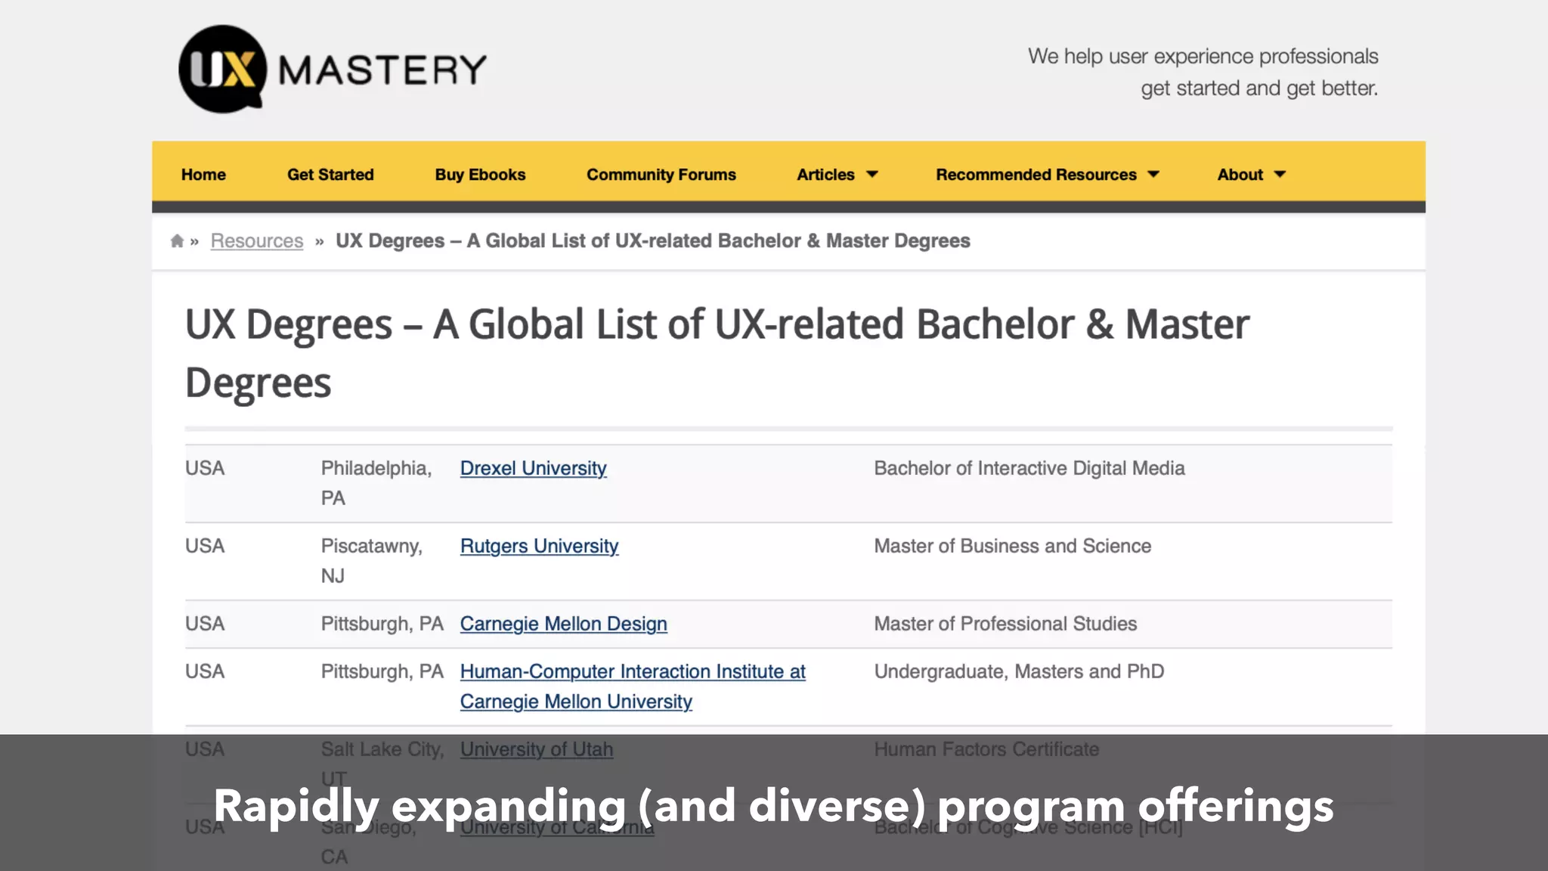Select 'Human Factors Certificate' text
The width and height of the screenshot is (1548, 871).
[x=986, y=749]
